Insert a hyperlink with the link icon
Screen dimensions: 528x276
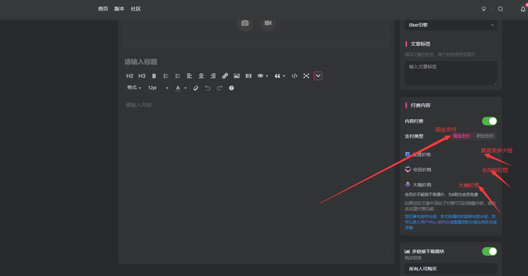click(x=225, y=76)
